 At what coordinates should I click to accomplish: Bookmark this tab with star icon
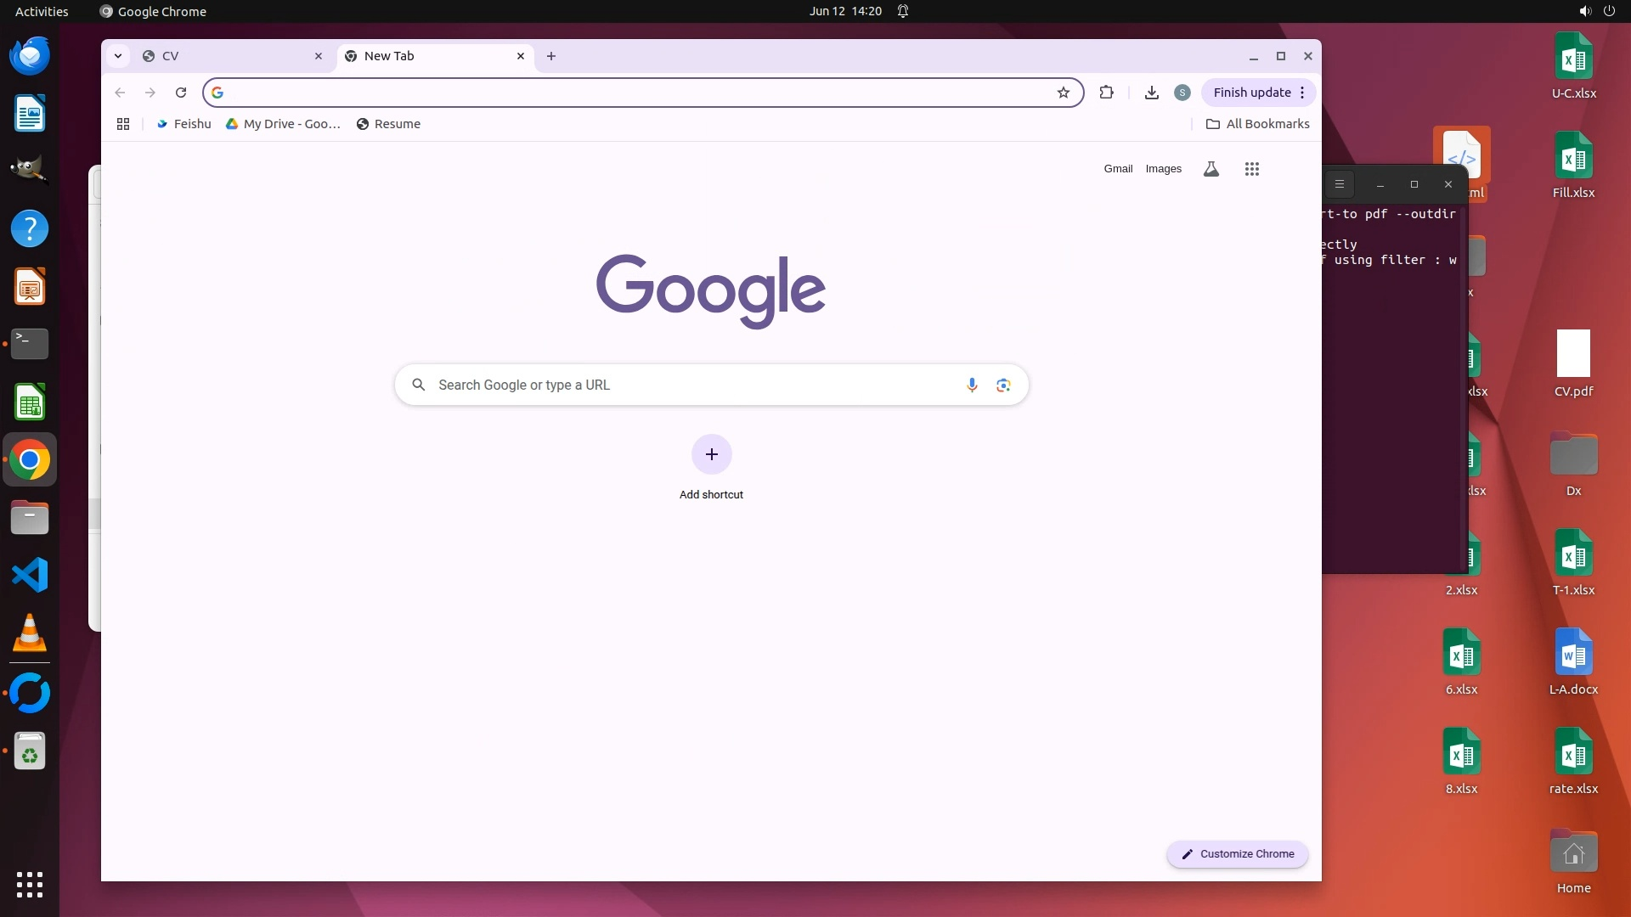point(1063,93)
